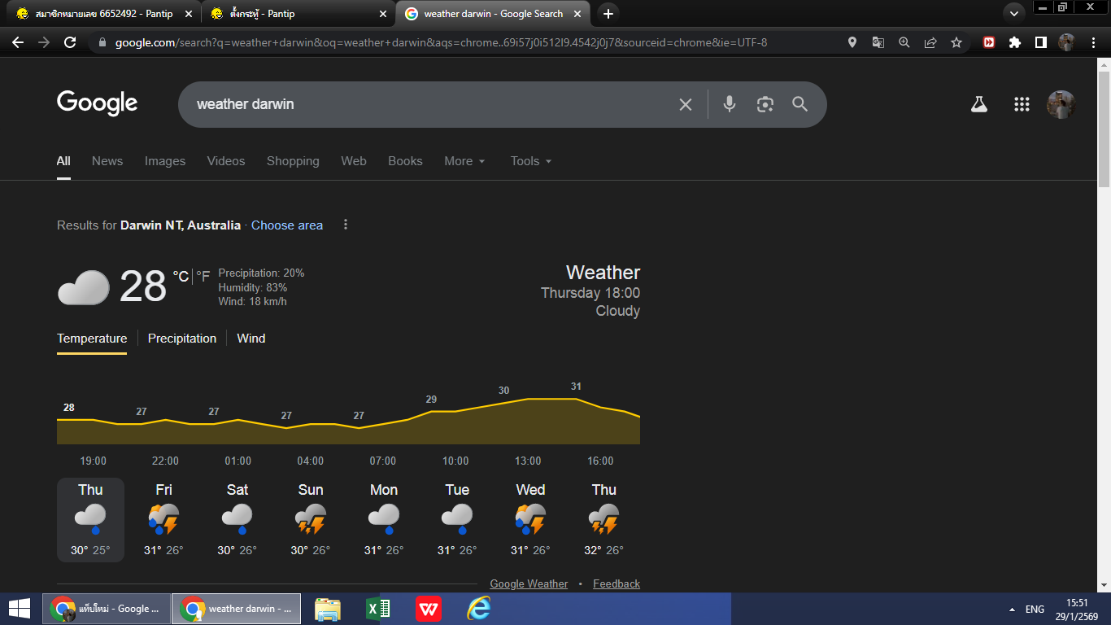Open Search Labs flask icon
The height and width of the screenshot is (625, 1111).
pos(979,104)
